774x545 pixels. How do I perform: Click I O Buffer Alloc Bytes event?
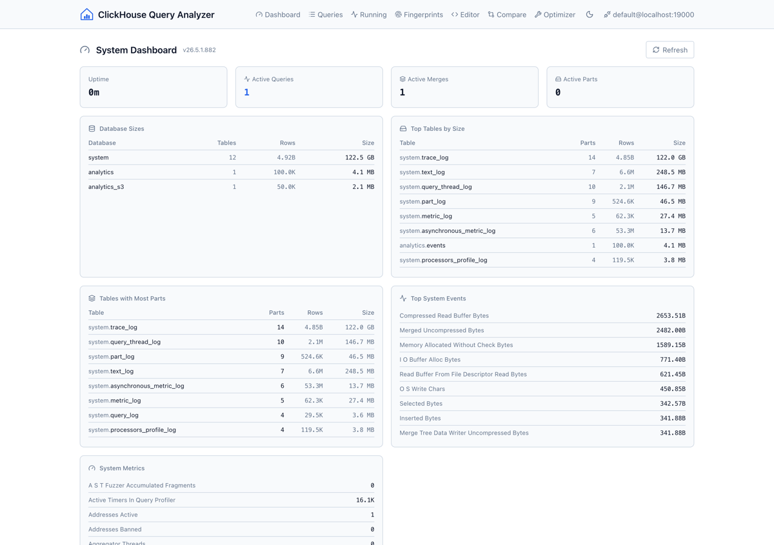(542, 359)
